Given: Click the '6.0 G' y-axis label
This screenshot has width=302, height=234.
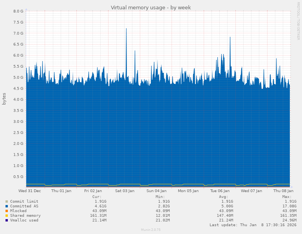Looking at the screenshot, I should (18, 55).
